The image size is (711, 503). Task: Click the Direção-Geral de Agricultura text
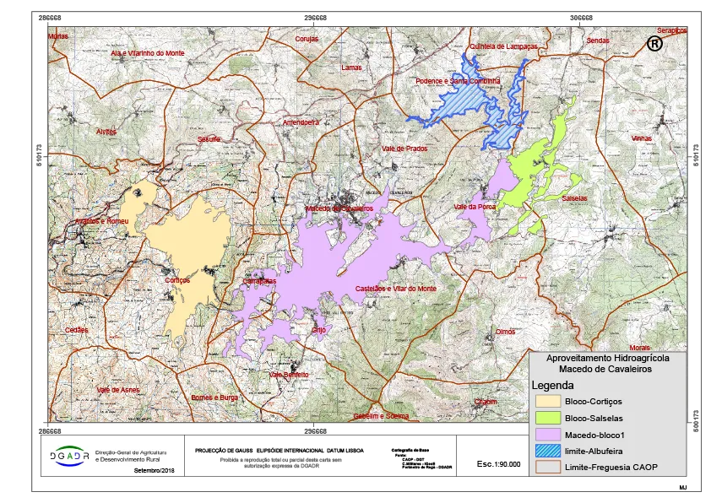tap(131, 453)
